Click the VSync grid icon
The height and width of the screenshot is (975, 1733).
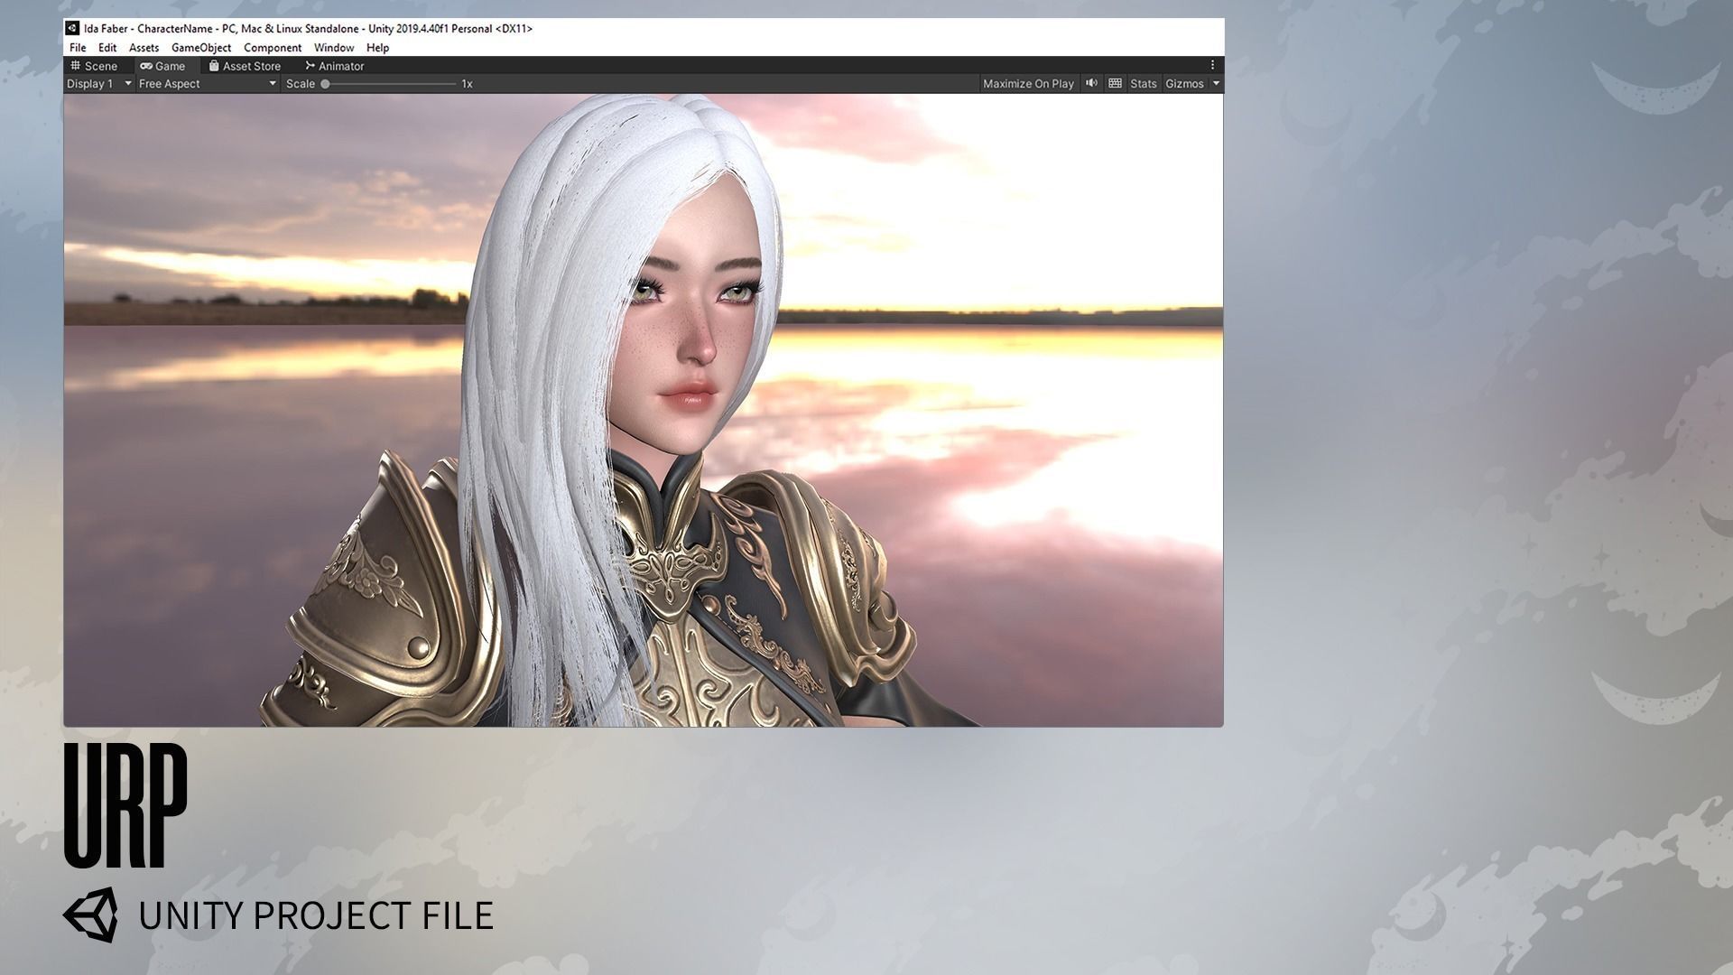[1116, 83]
